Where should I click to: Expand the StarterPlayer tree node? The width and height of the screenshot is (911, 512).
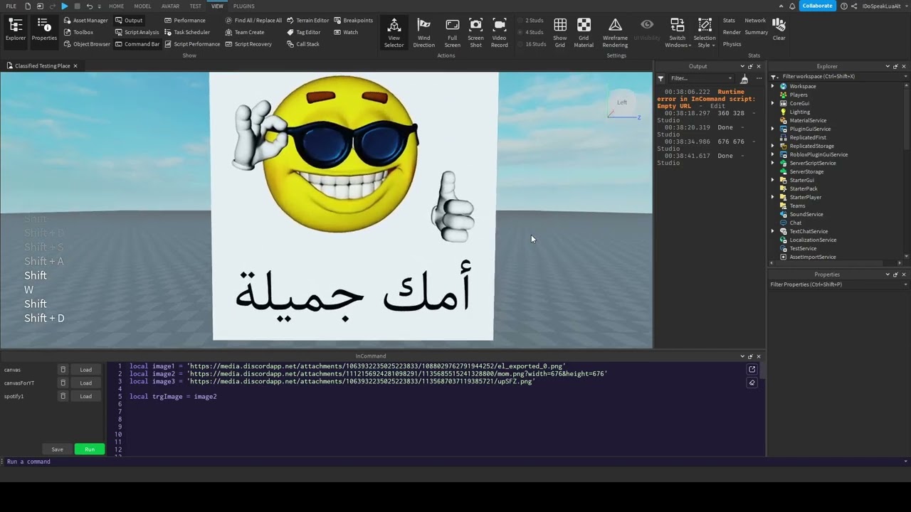[x=773, y=197]
